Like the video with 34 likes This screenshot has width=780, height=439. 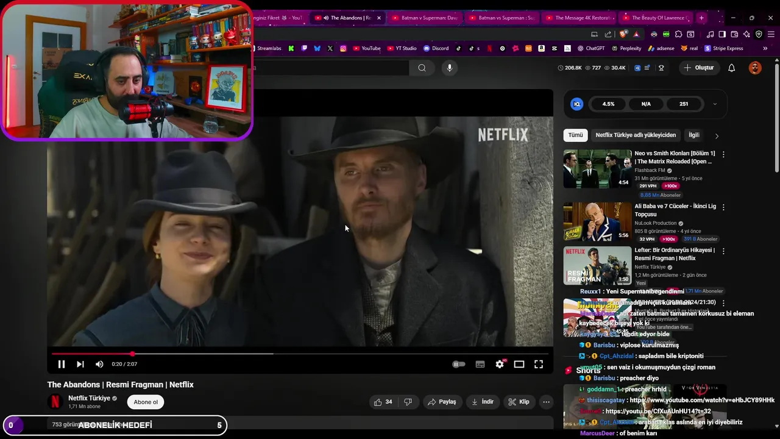point(383,402)
